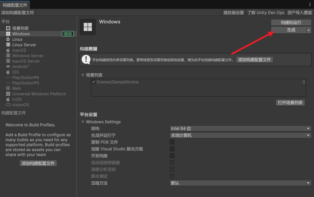Select the 构建配置文件 tab
Screen dimensions: 314x197
click(15, 5)
